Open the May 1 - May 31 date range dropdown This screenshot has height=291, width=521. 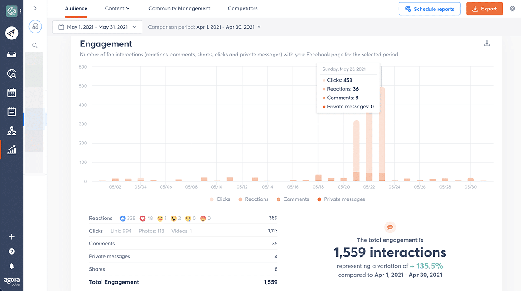pyautogui.click(x=97, y=27)
